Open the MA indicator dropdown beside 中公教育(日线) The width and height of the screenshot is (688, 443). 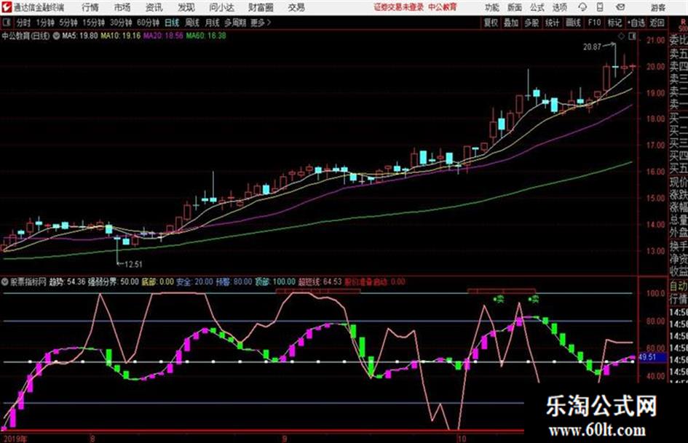[57, 36]
